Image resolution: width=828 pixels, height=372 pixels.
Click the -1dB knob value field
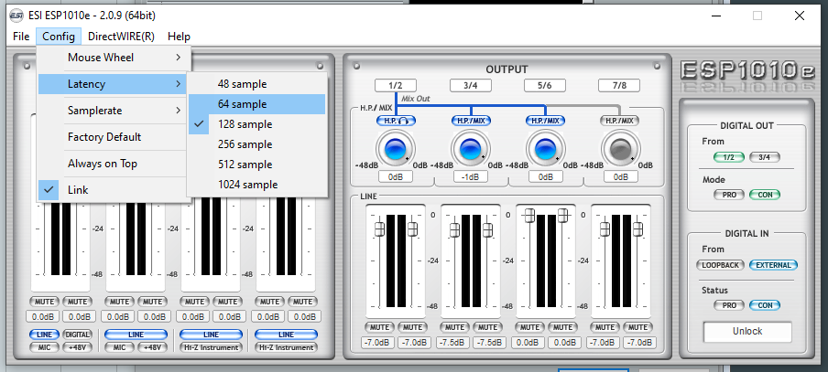click(471, 177)
